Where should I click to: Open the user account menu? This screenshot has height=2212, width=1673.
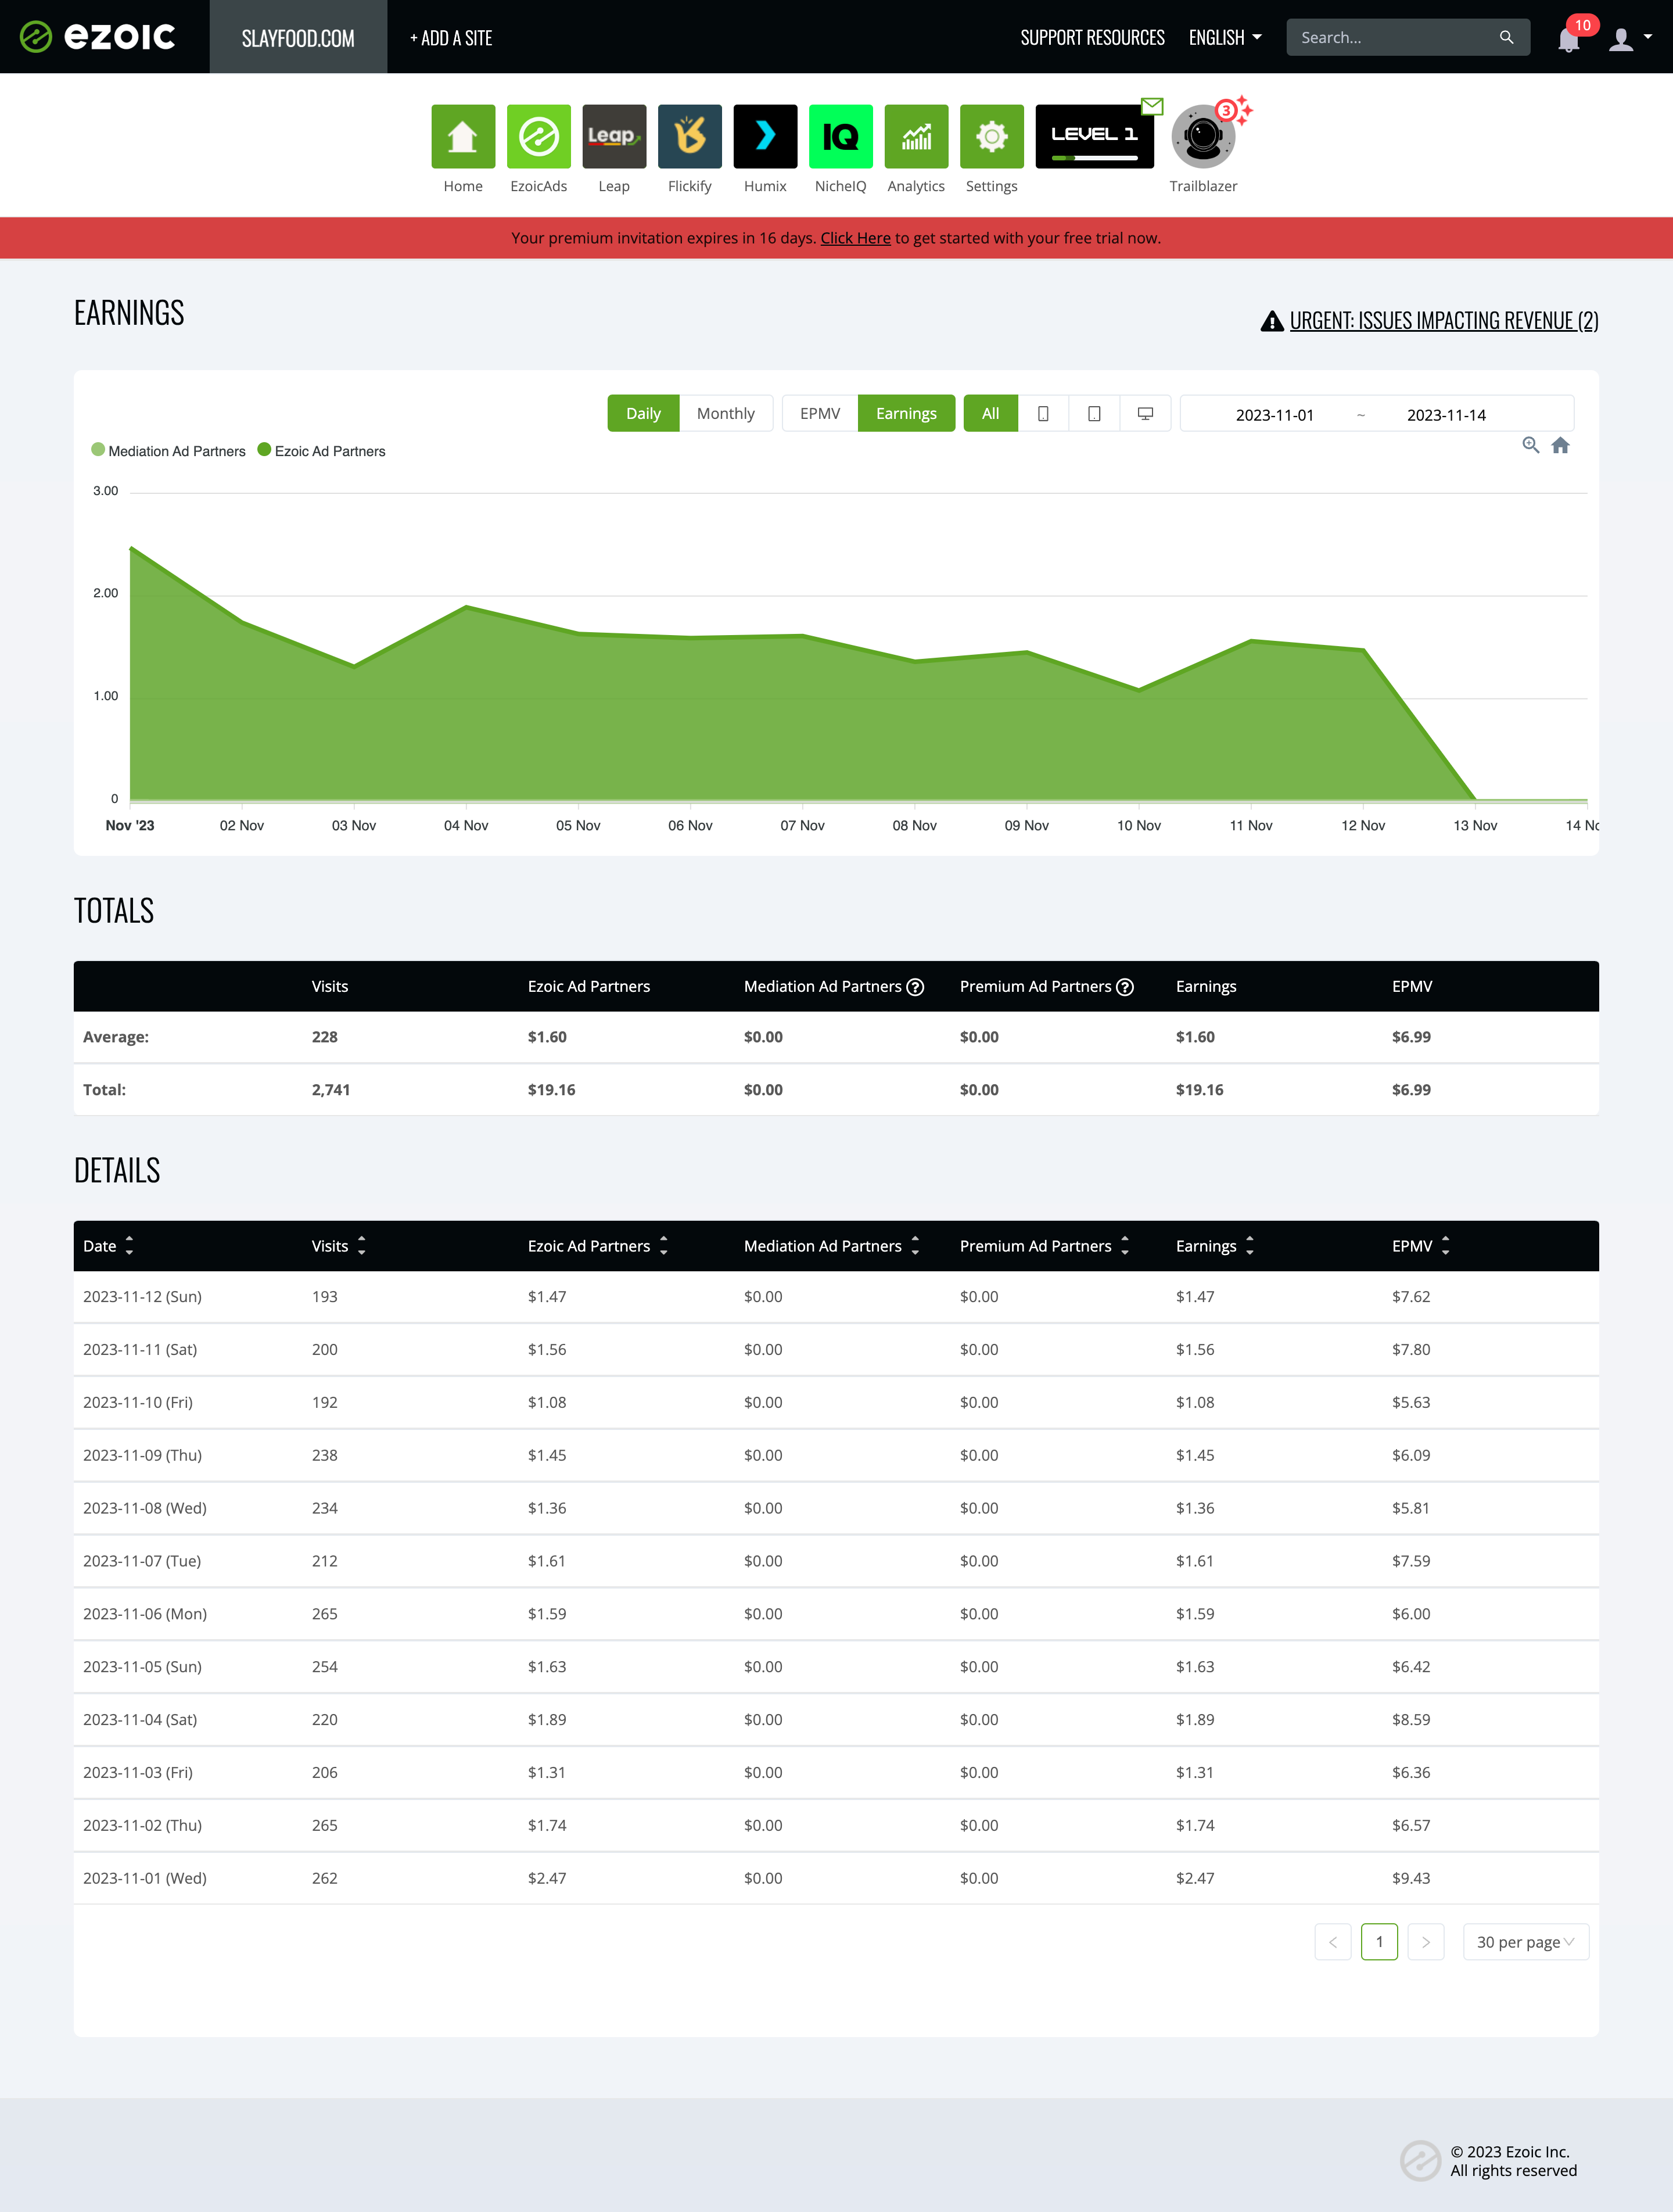1629,39
